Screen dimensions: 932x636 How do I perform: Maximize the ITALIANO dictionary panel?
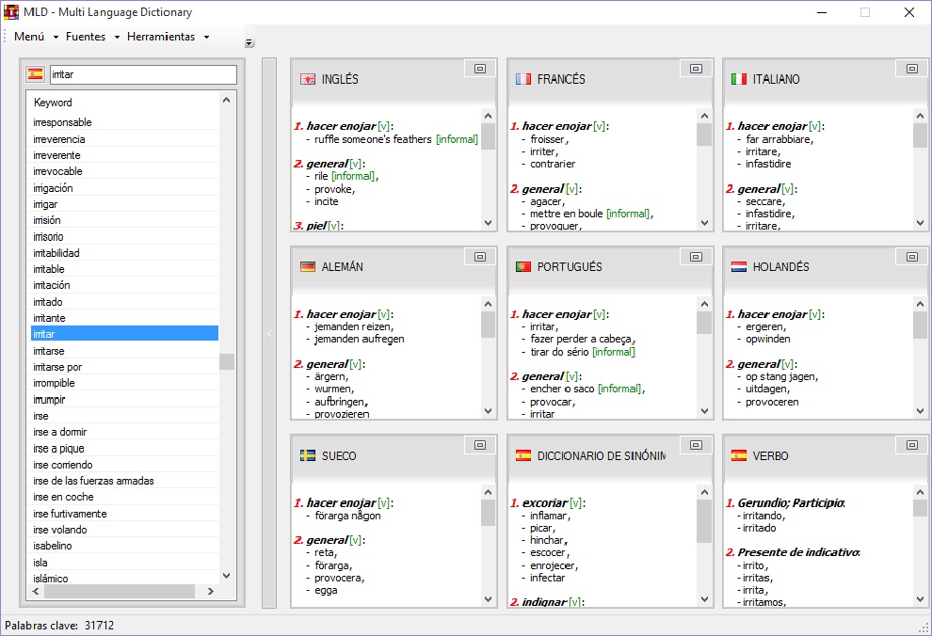(911, 69)
